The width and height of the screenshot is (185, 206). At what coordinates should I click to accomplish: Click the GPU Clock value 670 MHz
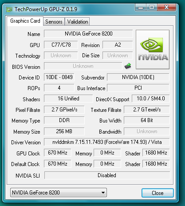click(57, 153)
